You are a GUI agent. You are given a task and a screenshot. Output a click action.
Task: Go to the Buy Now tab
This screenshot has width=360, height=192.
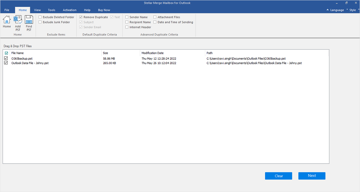point(104,10)
